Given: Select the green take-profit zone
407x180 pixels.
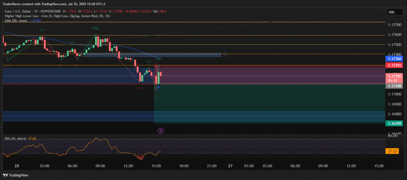Looking at the screenshot, I should tap(269, 103).
